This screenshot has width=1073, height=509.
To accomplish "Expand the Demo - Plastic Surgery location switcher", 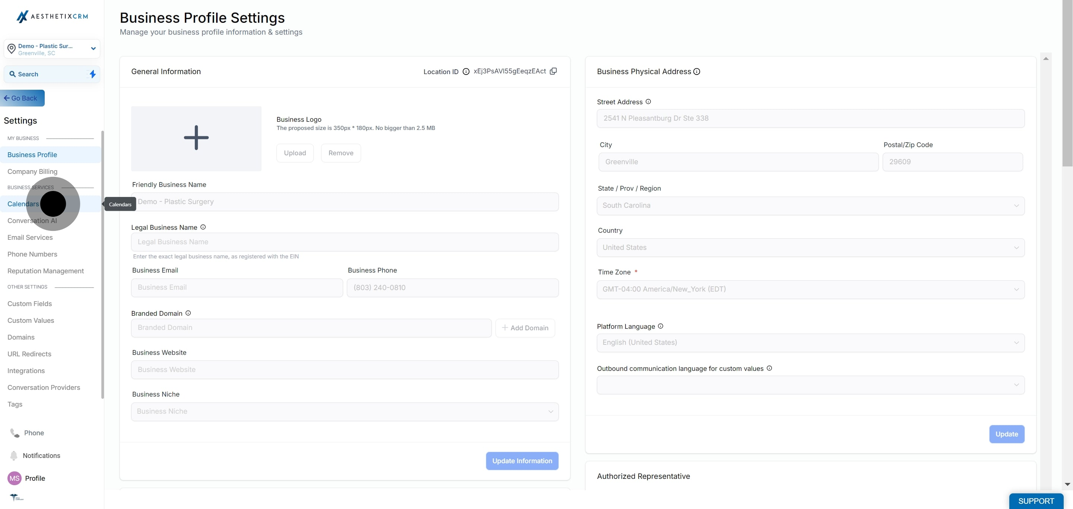I will pos(93,49).
